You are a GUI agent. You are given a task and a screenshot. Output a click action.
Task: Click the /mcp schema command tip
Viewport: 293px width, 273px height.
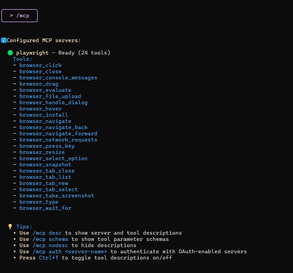[50, 239]
